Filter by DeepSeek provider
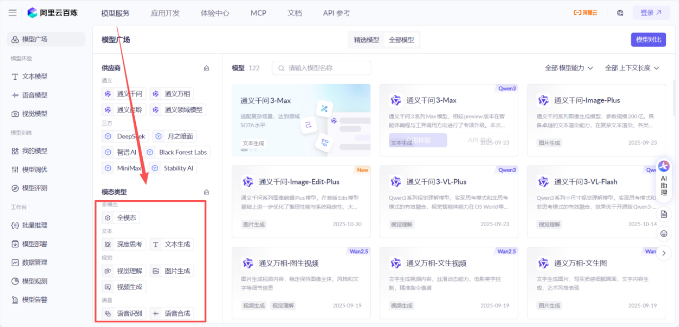Image resolution: width=679 pixels, height=327 pixels. (125, 136)
